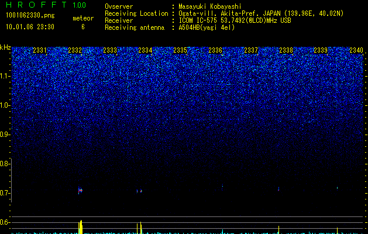The image size is (368, 234).
Task: Click the version number 1.0.0
Action: coord(80,5)
